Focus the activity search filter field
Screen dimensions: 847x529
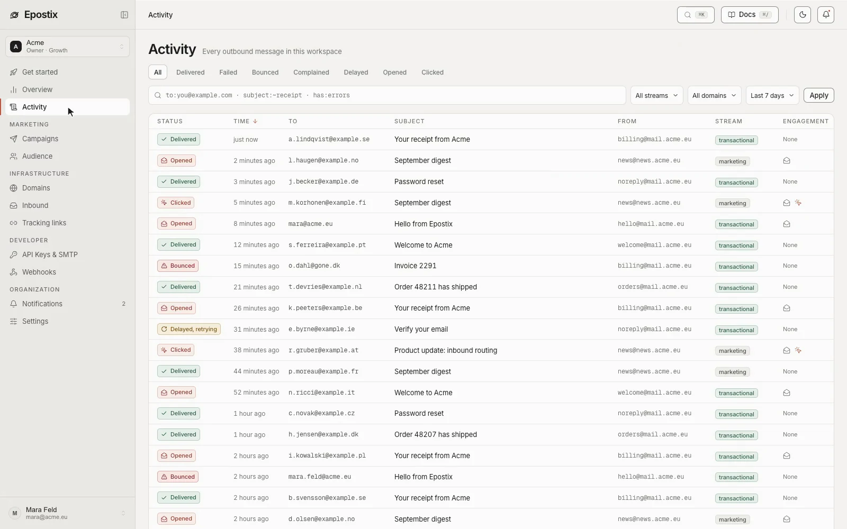pyautogui.click(x=387, y=95)
